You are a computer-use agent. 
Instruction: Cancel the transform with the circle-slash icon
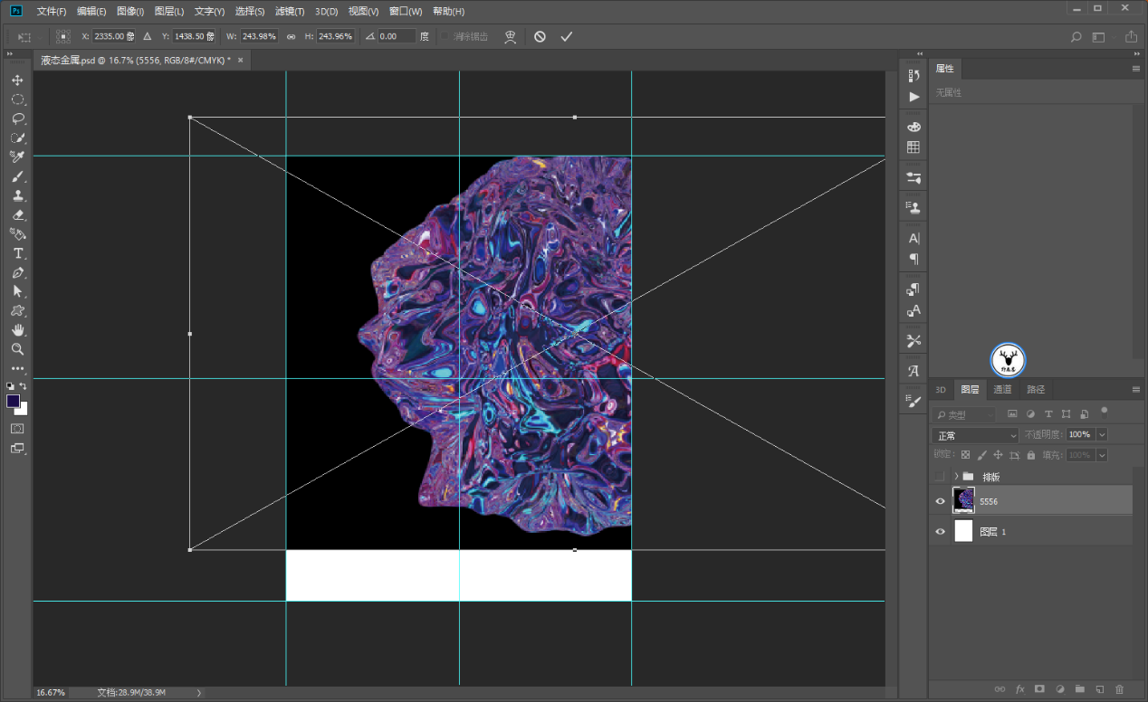coord(540,37)
